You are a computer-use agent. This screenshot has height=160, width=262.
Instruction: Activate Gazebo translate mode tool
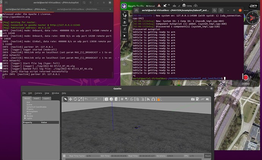(x=70, y=99)
